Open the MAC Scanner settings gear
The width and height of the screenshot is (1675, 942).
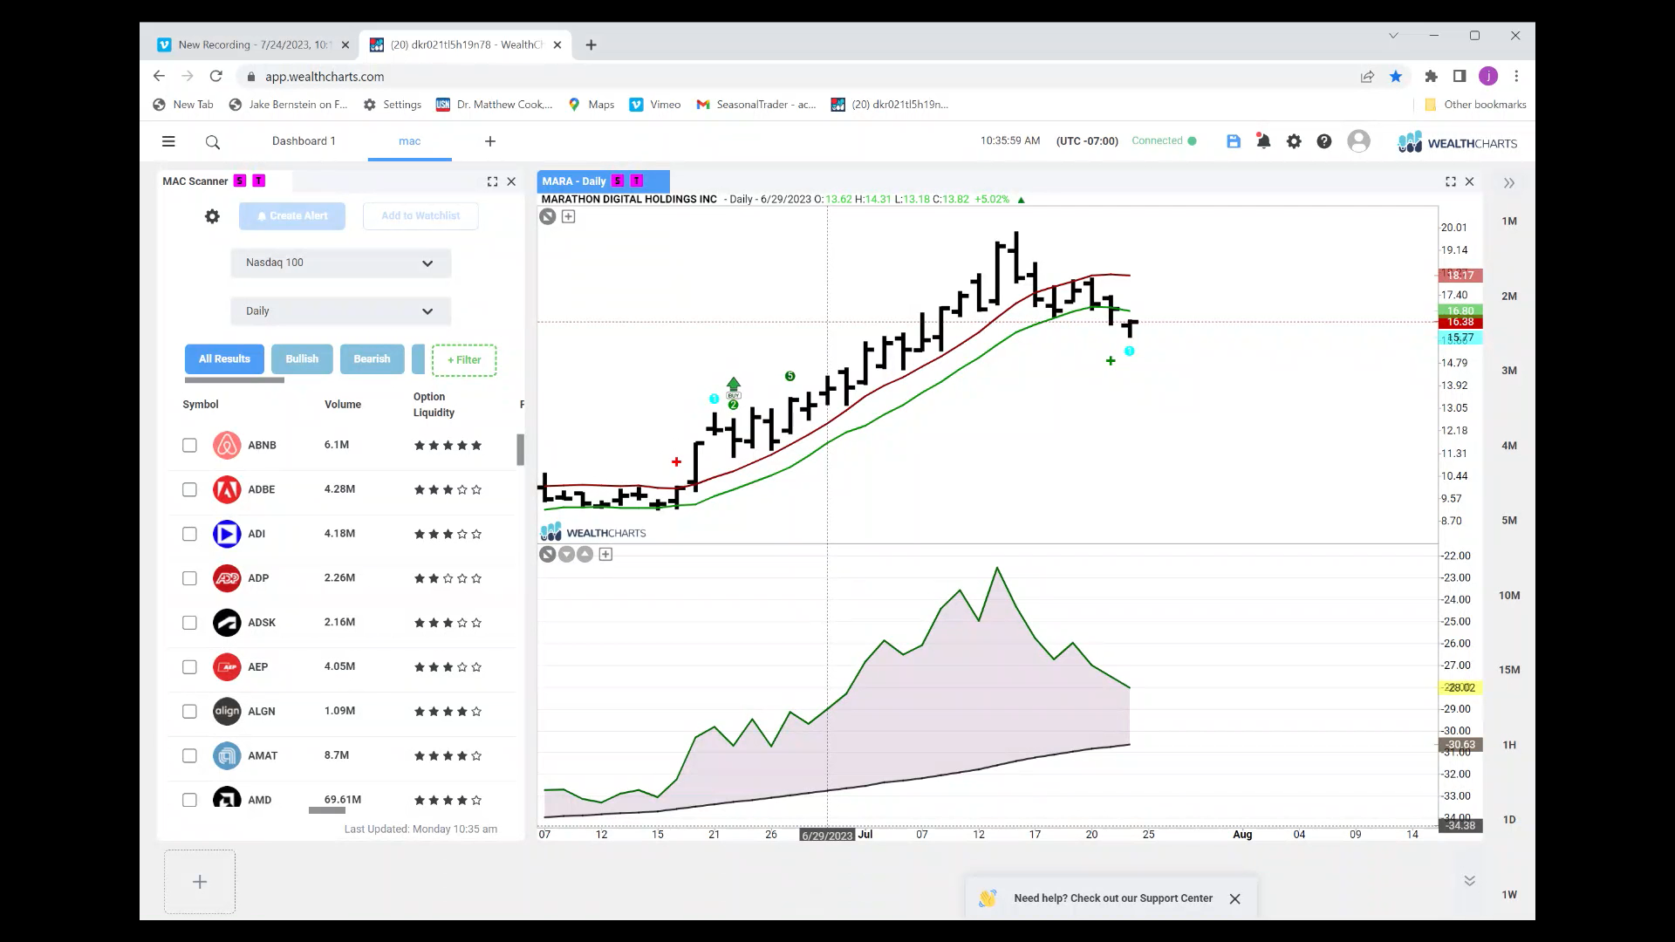(212, 216)
